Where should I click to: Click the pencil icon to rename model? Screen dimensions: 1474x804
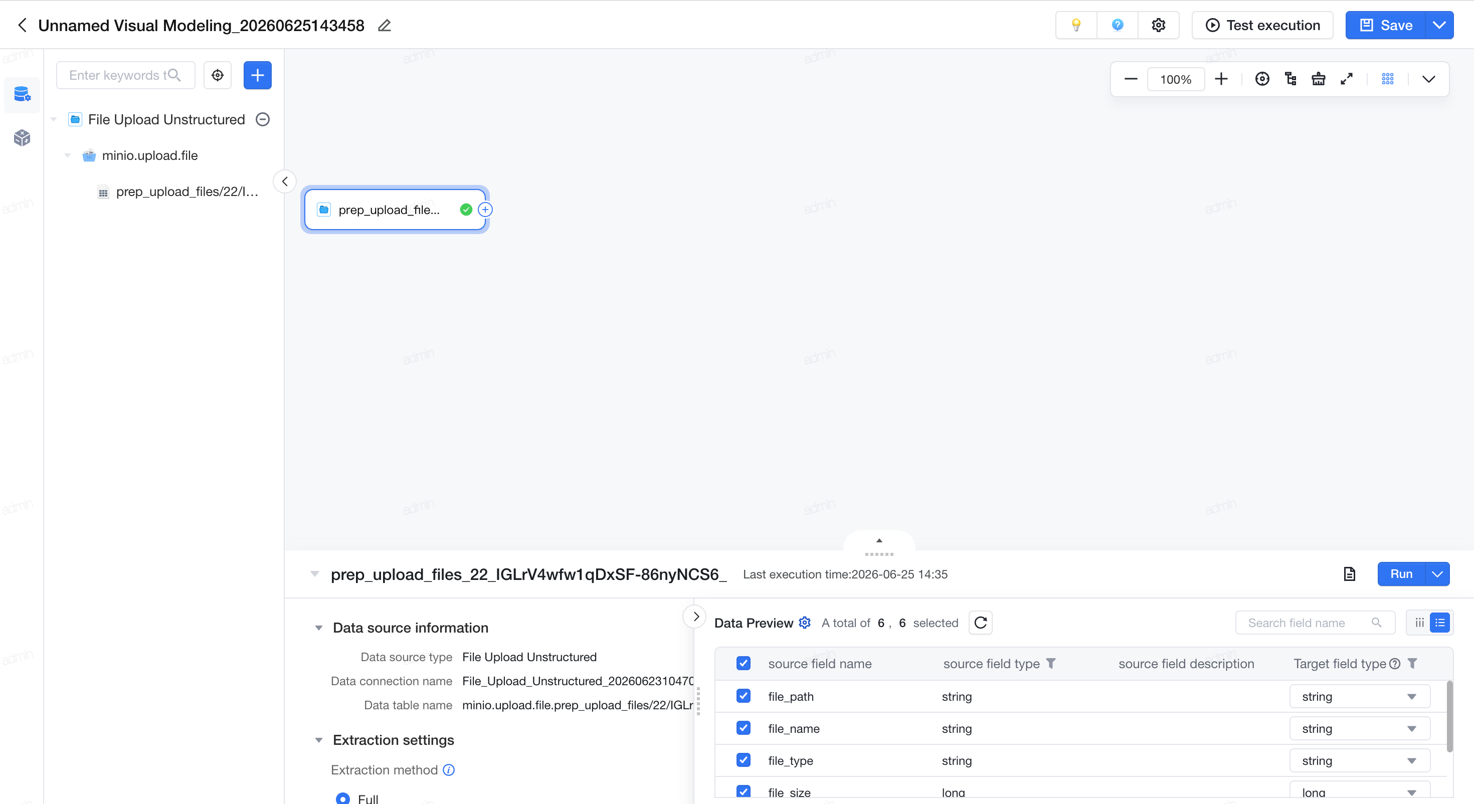(384, 26)
